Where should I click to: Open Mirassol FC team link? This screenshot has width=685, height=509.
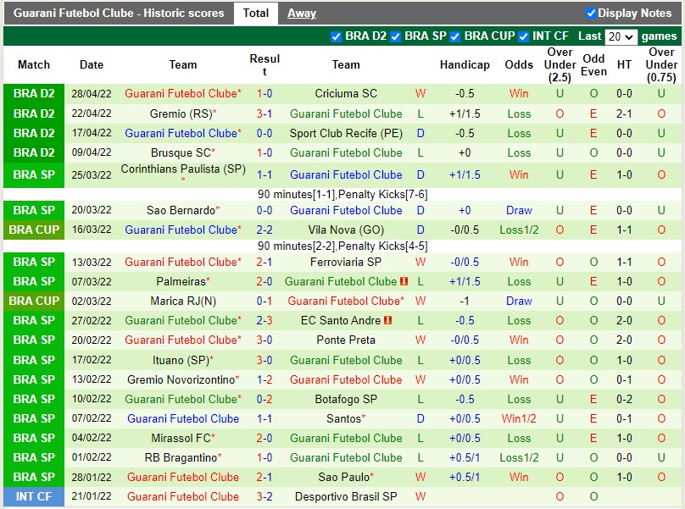pyautogui.click(x=181, y=438)
